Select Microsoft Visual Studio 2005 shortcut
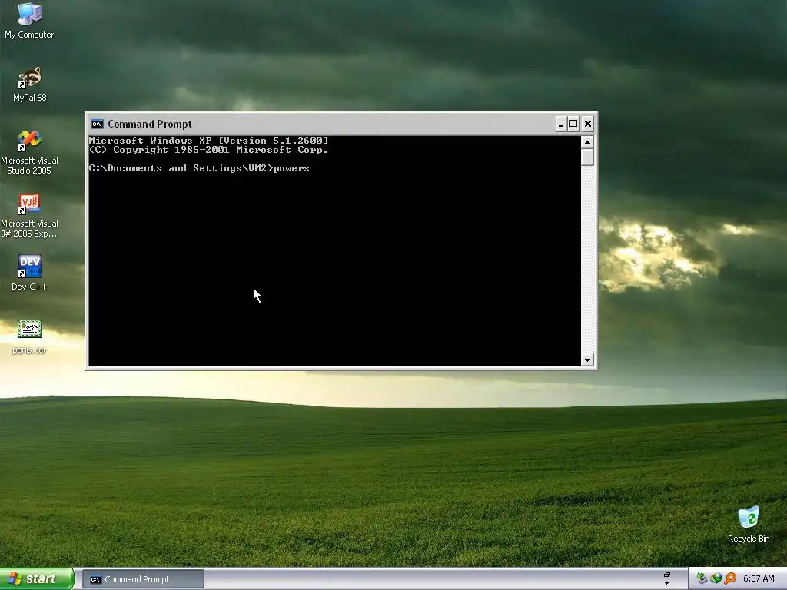The height and width of the screenshot is (590, 787). tap(30, 152)
